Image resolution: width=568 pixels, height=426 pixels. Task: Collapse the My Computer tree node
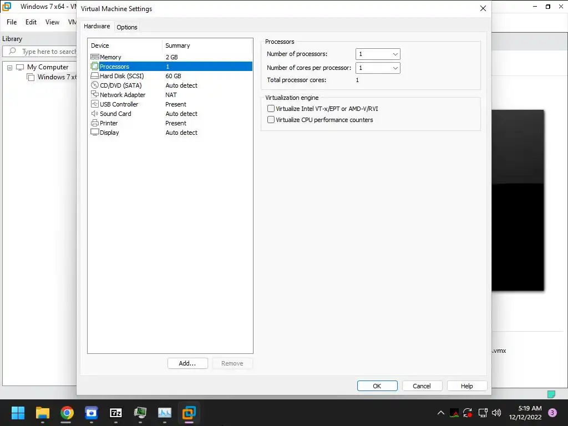tap(10, 67)
